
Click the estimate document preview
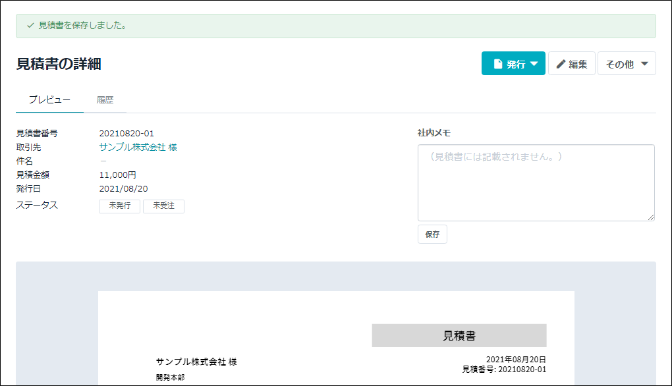click(335, 336)
